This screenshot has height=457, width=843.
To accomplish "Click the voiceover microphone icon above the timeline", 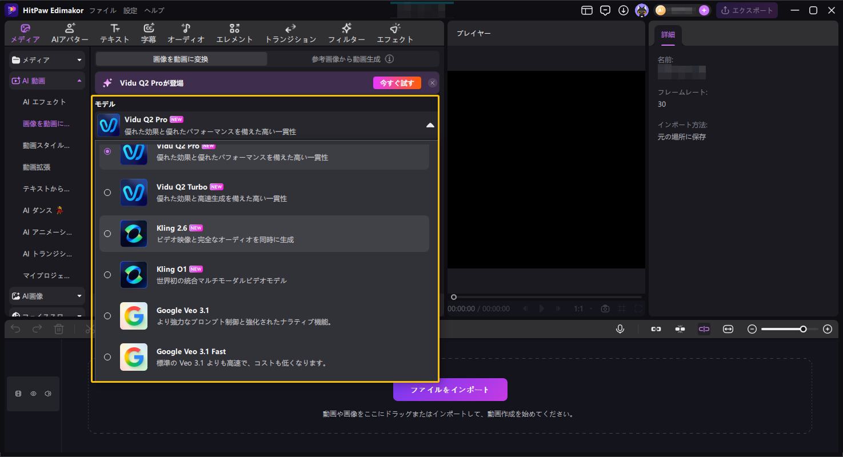I will tap(621, 328).
